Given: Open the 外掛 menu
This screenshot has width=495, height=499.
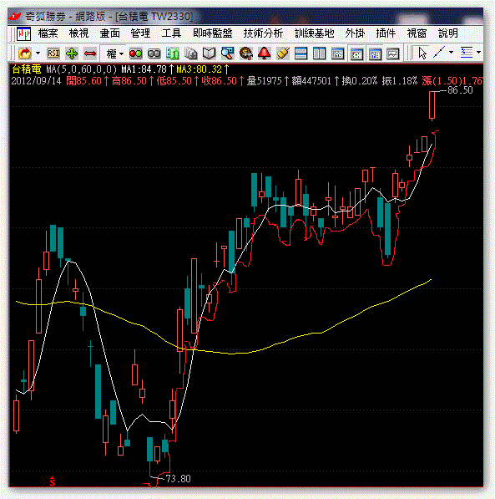Looking at the screenshot, I should point(355,33).
